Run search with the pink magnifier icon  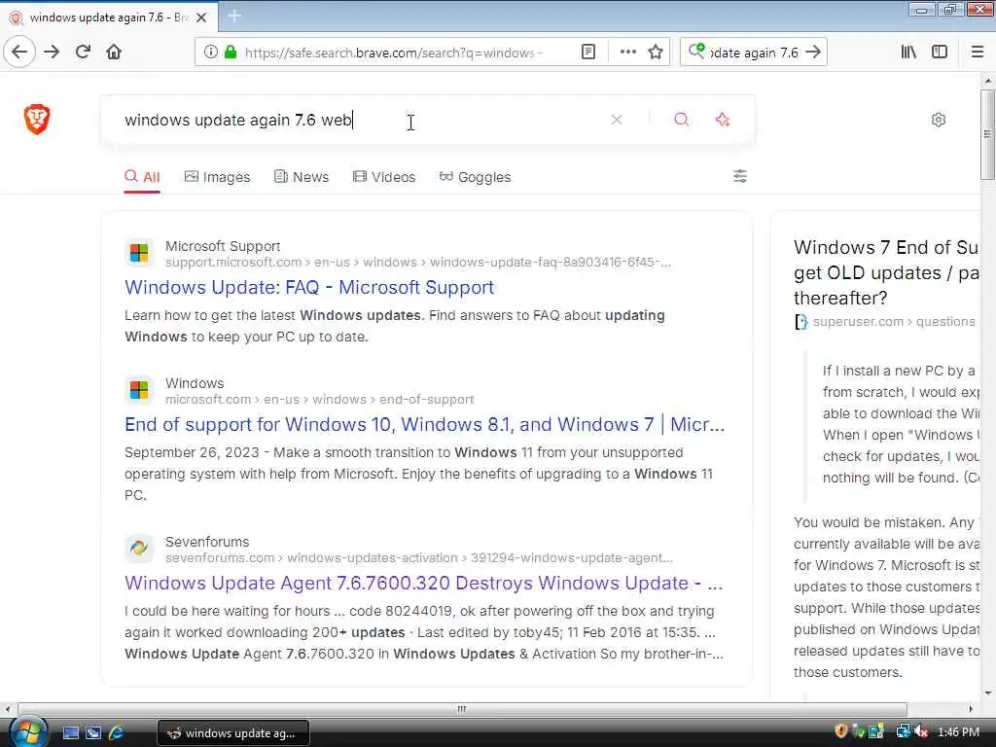click(682, 120)
